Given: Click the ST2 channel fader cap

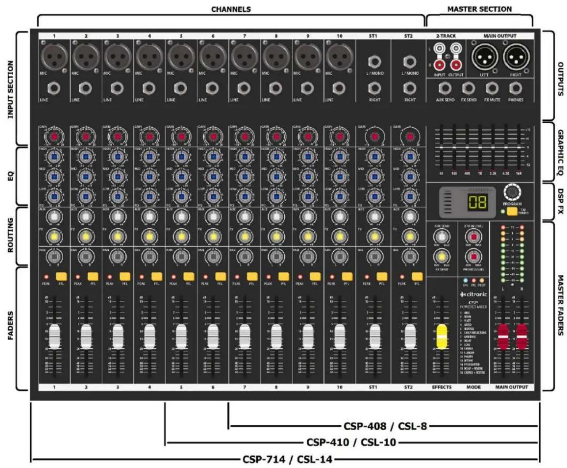Looking at the screenshot, I should 410,336.
